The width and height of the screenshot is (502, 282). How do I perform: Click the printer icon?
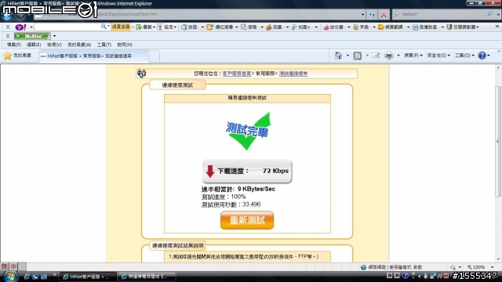[389, 56]
